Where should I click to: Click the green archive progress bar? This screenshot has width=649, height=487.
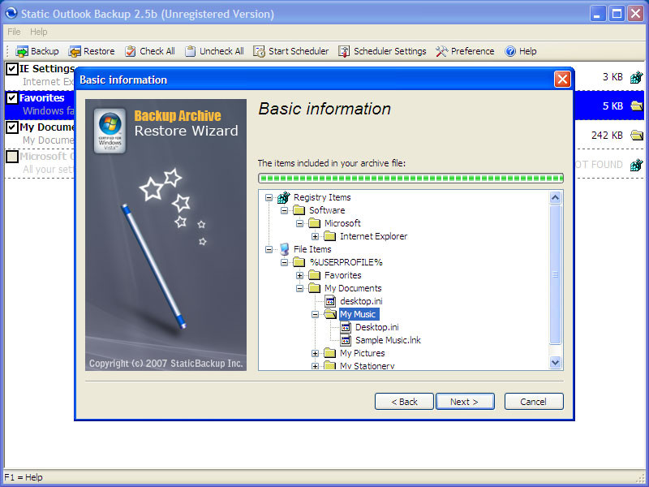pos(410,178)
